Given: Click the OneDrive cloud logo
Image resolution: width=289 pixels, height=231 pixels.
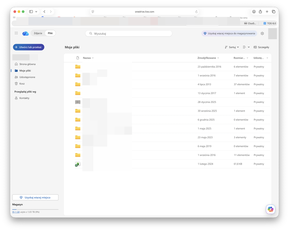Looking at the screenshot, I should pos(25,33).
